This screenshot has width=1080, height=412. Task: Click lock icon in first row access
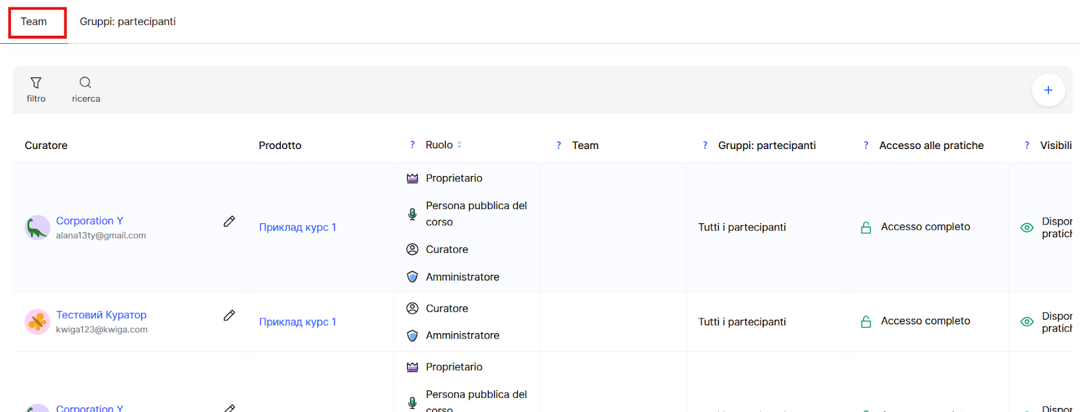(866, 228)
